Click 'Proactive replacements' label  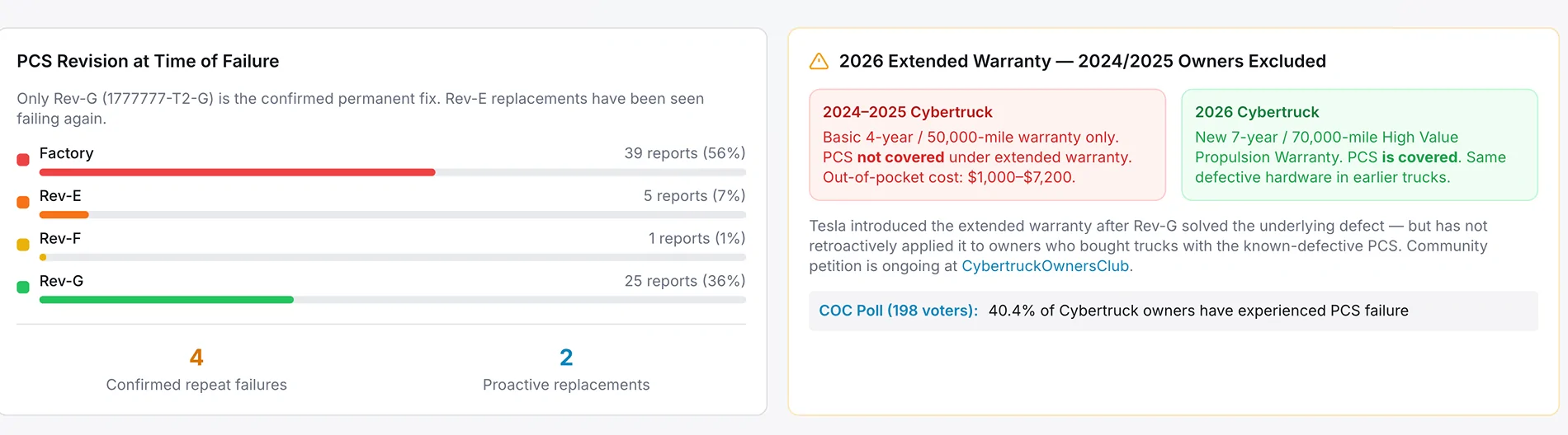(x=566, y=385)
